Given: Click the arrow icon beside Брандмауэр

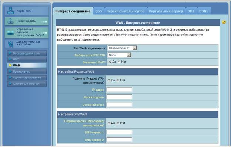Looking at the screenshot, I should pyautogui.click(x=10, y=71).
